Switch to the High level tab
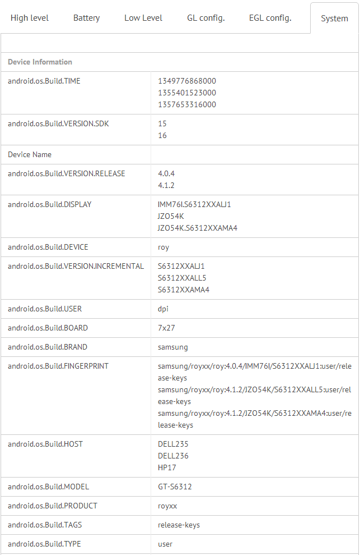Viewport: 360px width, 555px height. click(x=30, y=18)
